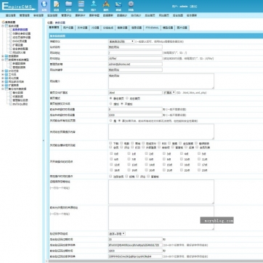Click the 后台验证码过期时间 input field
Image resolution: width=263 pixels, height=263 pixels.
[x=135, y=239]
